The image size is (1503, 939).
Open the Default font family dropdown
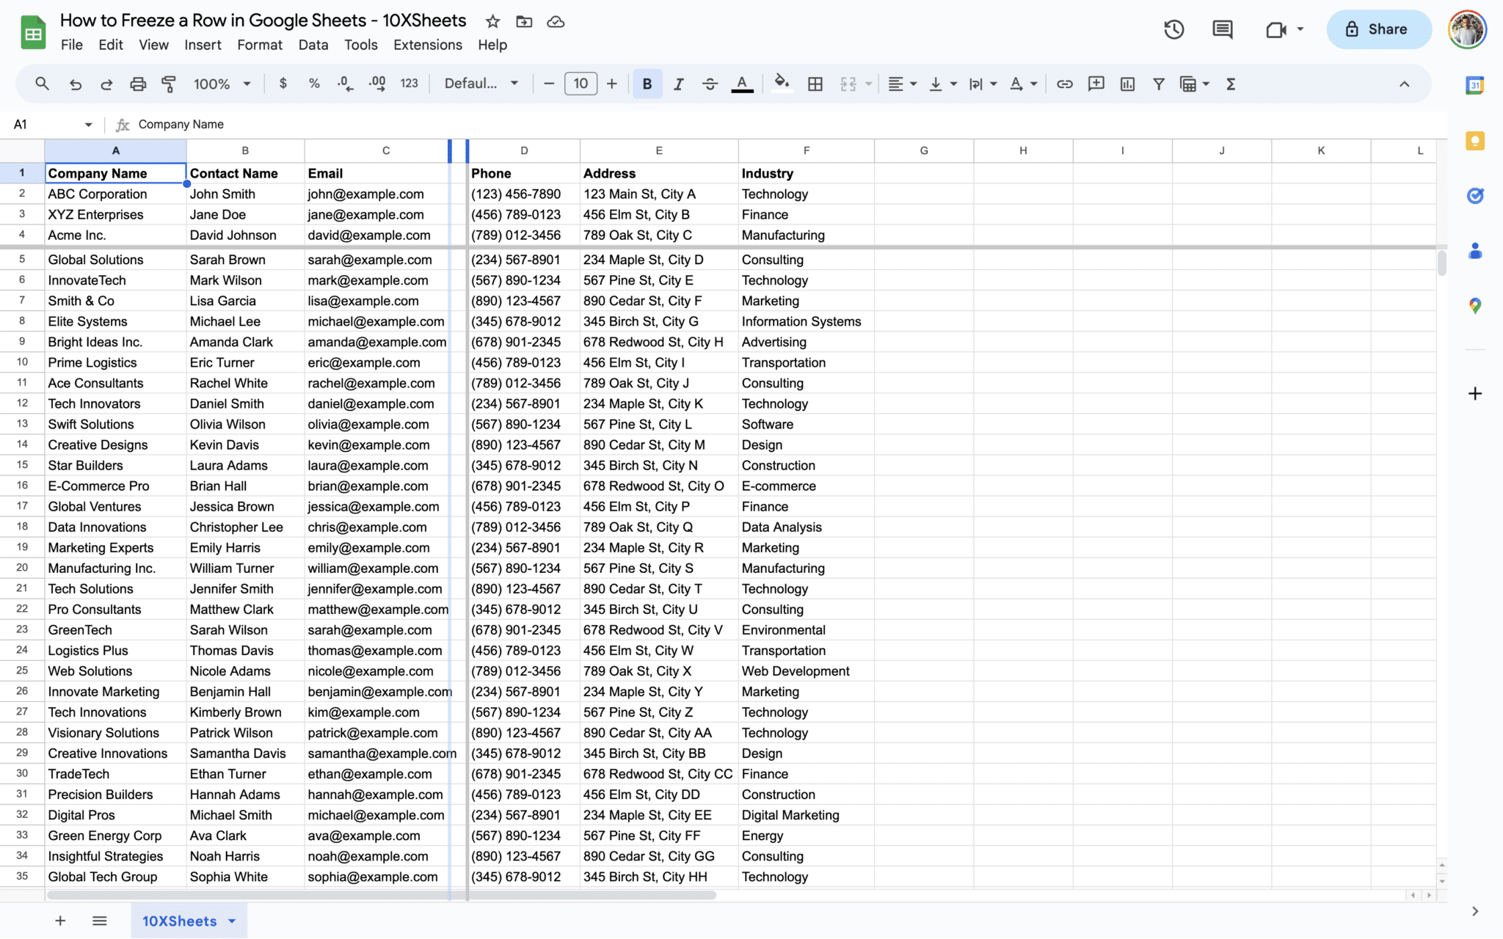click(481, 84)
